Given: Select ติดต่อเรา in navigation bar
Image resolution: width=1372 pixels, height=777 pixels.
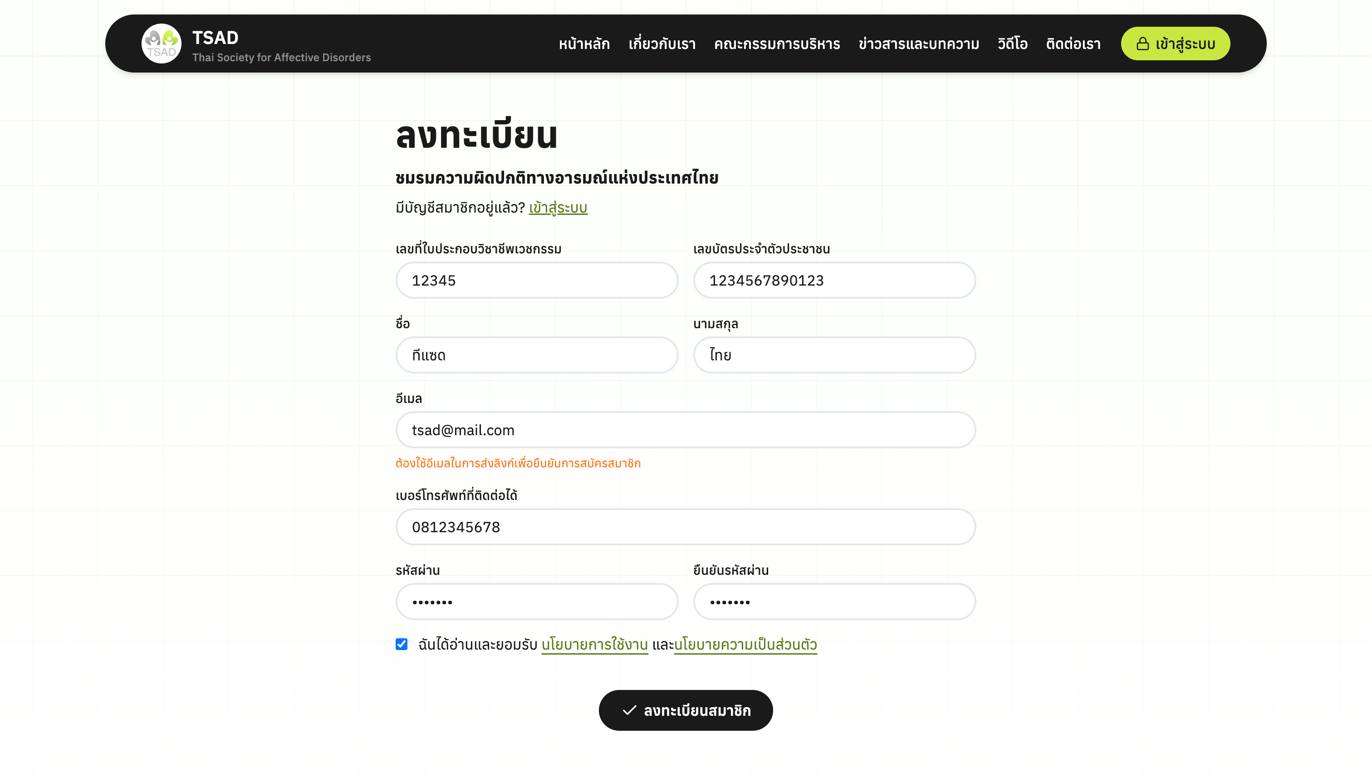Looking at the screenshot, I should 1073,44.
